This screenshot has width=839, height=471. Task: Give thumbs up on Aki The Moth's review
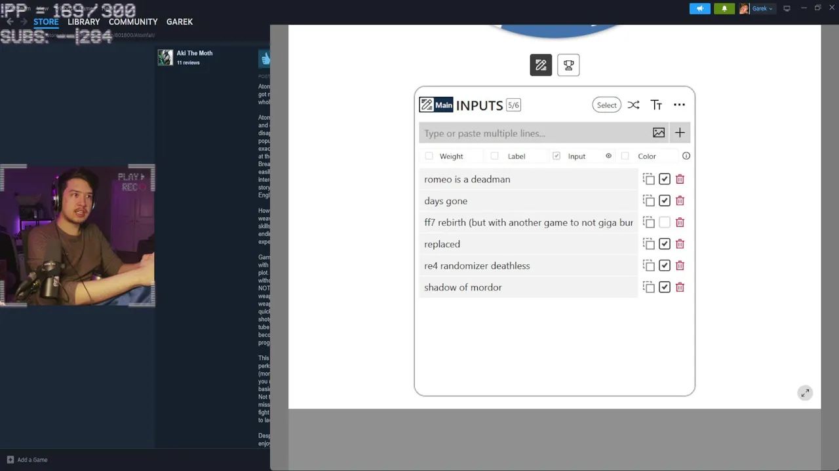point(265,59)
